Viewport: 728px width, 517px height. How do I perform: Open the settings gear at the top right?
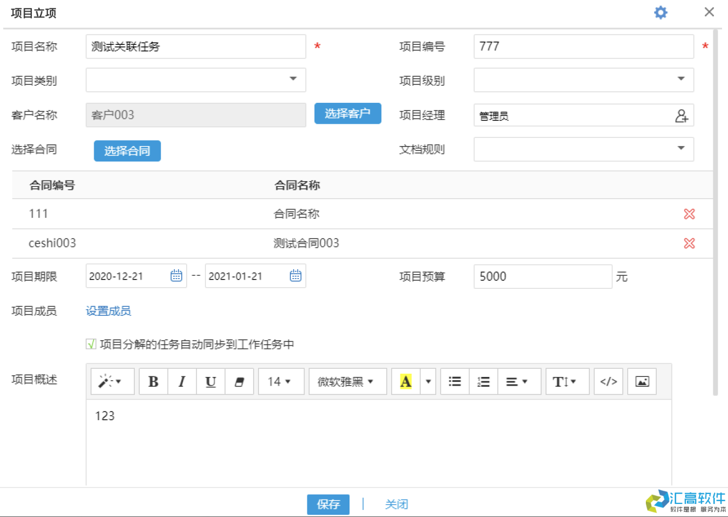click(661, 12)
